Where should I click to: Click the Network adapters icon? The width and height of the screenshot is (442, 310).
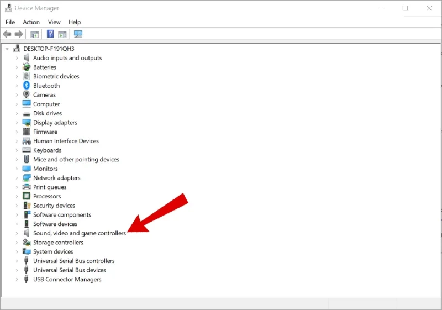(27, 178)
